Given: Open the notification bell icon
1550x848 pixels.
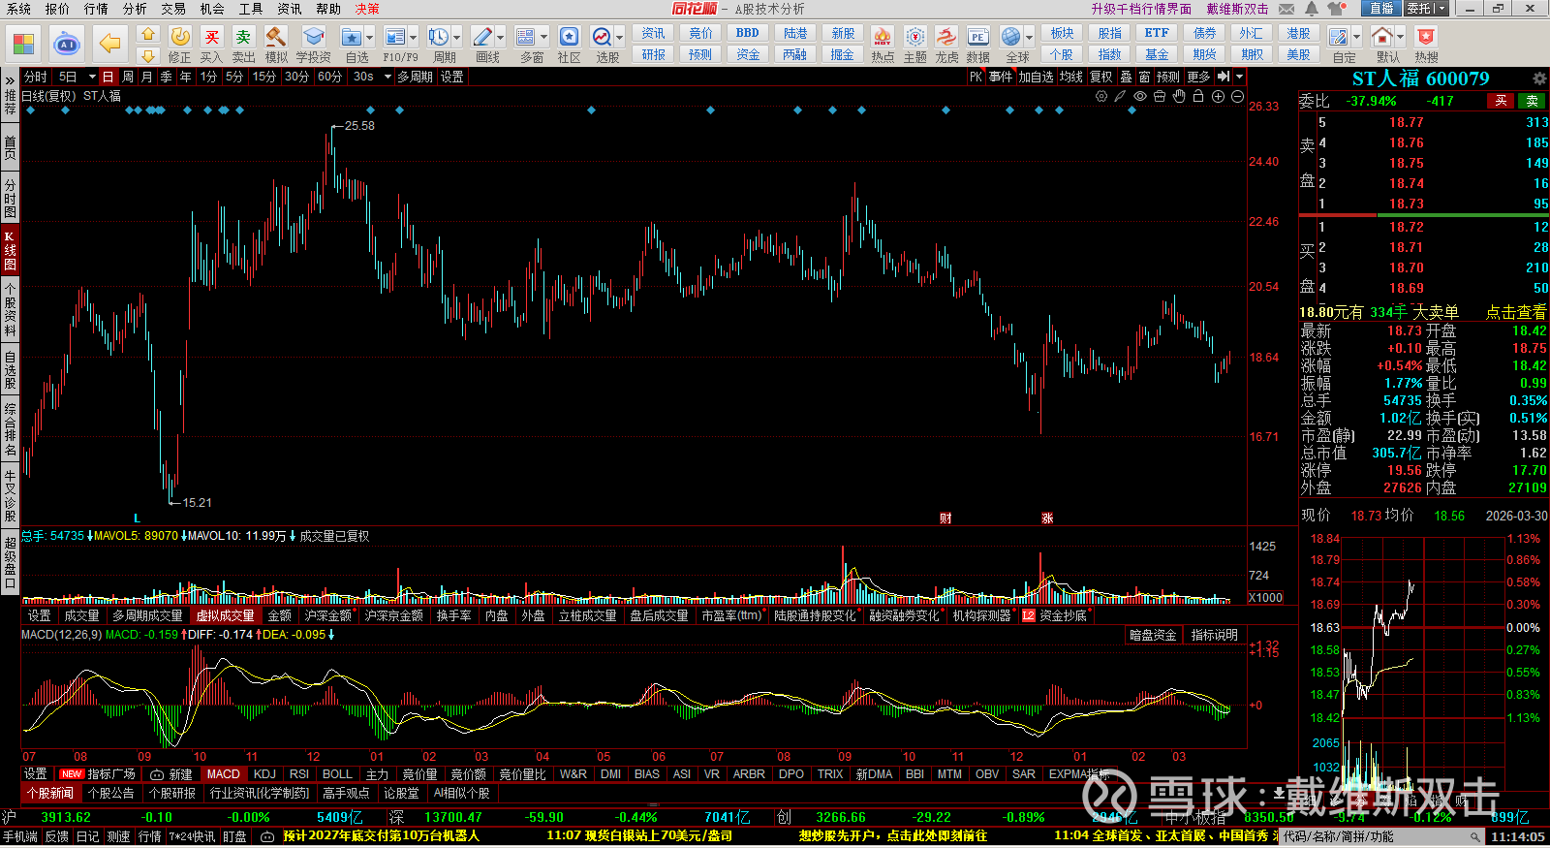Looking at the screenshot, I should pyautogui.click(x=1312, y=9).
